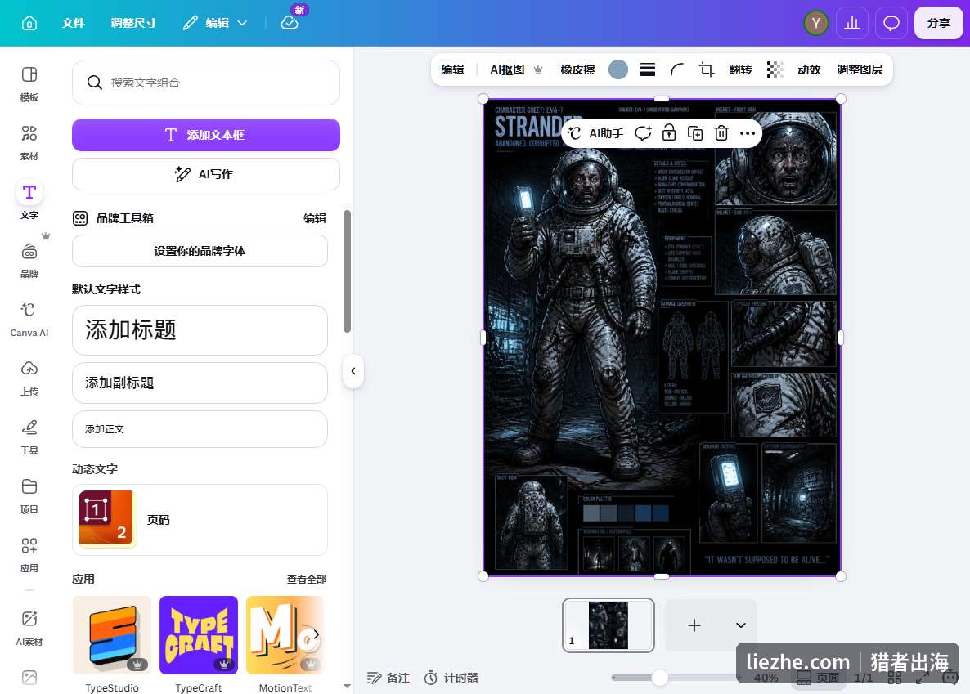Open the comments speech bubble icon
Image resolution: width=970 pixels, height=694 pixels.
[891, 23]
